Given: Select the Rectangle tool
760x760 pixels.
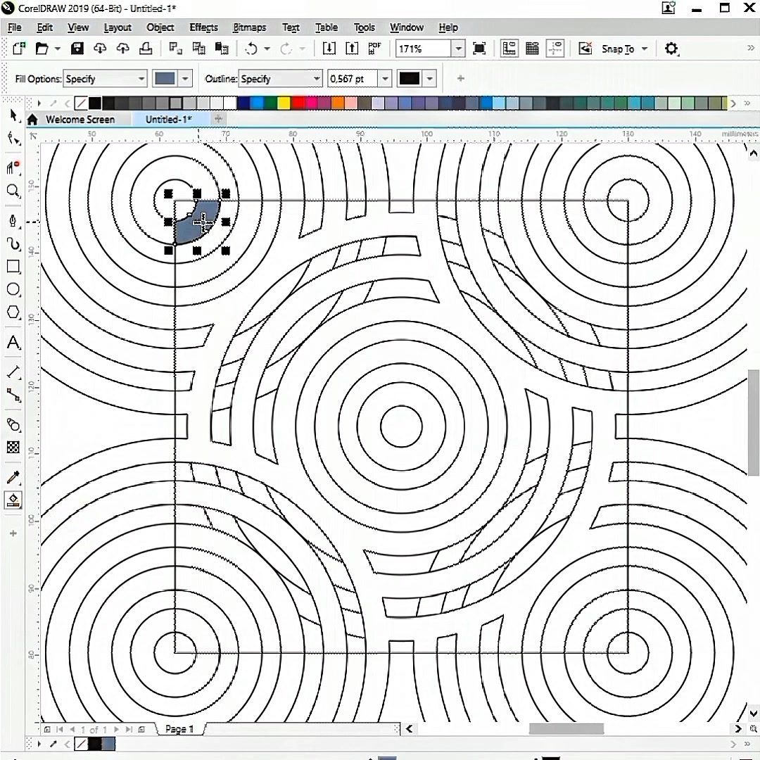Looking at the screenshot, I should (x=13, y=267).
